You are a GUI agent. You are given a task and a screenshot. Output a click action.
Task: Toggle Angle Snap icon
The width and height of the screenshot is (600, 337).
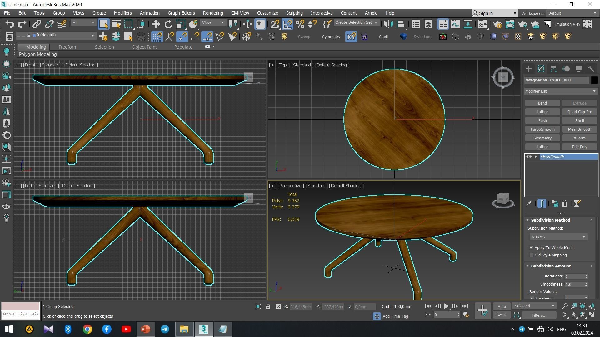coord(287,24)
